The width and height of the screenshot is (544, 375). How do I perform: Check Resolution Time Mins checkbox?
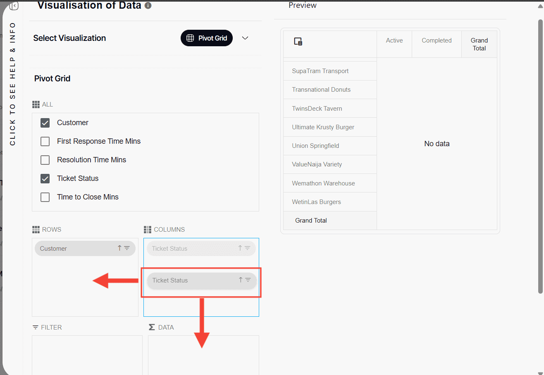point(45,160)
